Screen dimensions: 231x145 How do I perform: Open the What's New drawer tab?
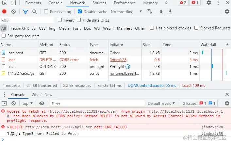tap(42, 94)
